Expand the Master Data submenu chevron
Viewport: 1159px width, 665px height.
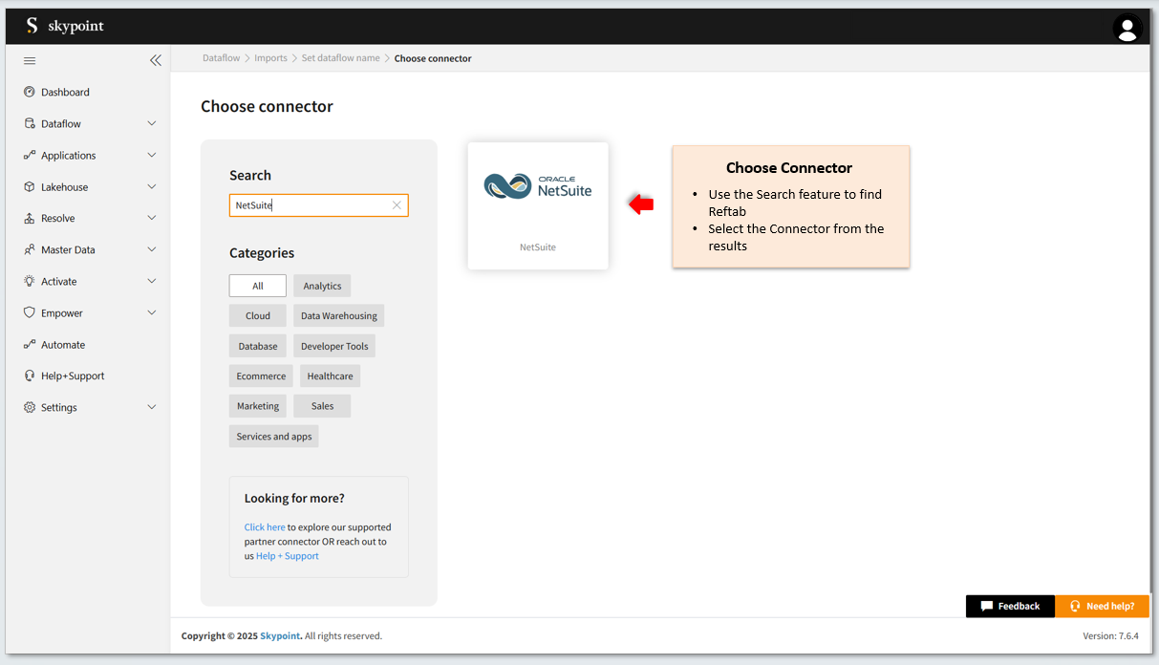tap(152, 250)
